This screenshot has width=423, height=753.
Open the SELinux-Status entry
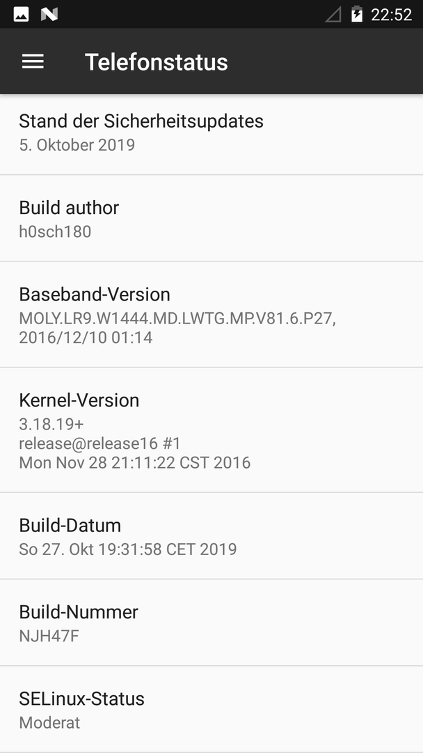point(211,709)
